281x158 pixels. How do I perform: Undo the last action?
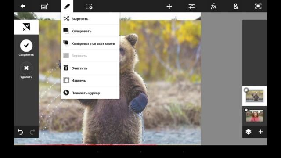pos(20,132)
